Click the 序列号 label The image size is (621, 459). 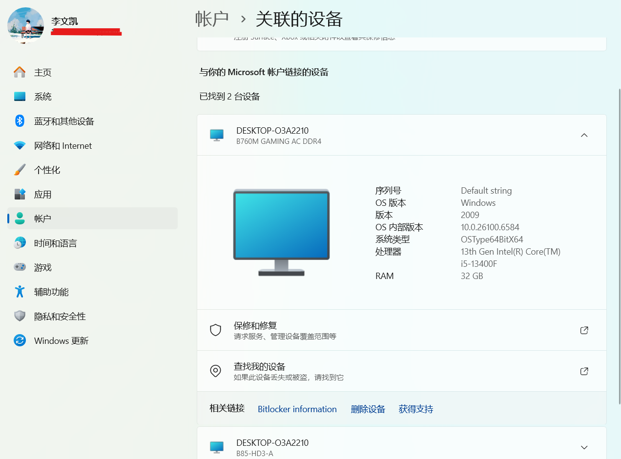pyautogui.click(x=388, y=191)
